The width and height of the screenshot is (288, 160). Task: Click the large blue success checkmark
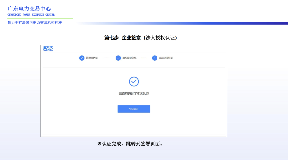[x=134, y=82]
